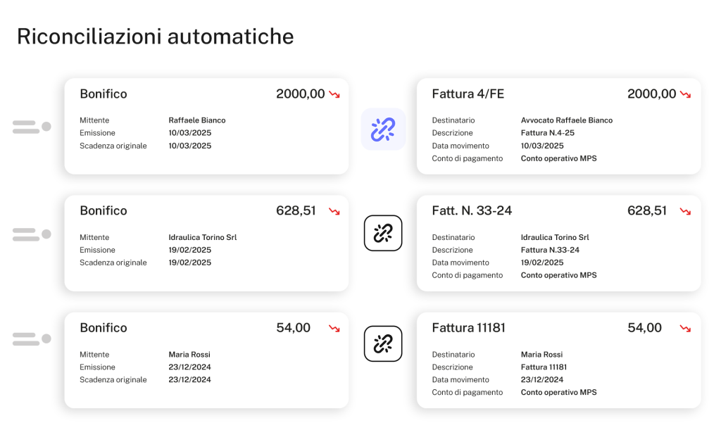
Task: Click the amount 628,51 on the Bonifico card
Action: (296, 211)
